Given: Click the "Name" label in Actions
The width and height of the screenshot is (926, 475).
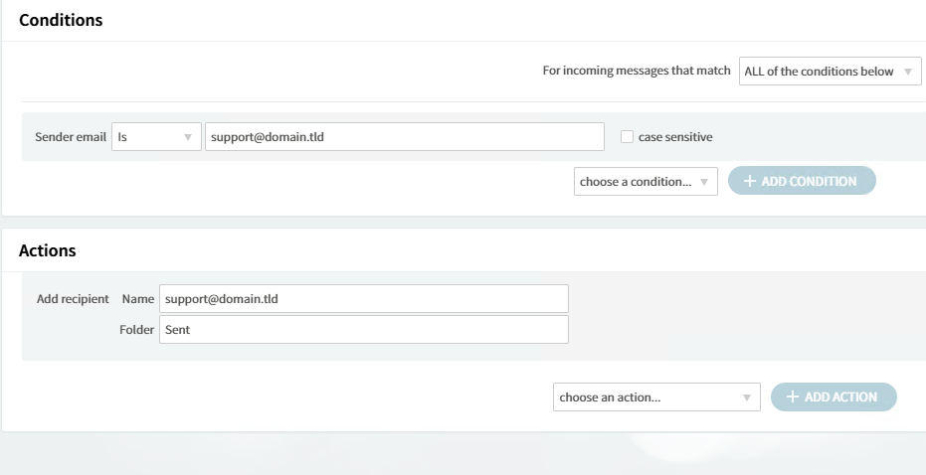Looking at the screenshot, I should pos(138,298).
